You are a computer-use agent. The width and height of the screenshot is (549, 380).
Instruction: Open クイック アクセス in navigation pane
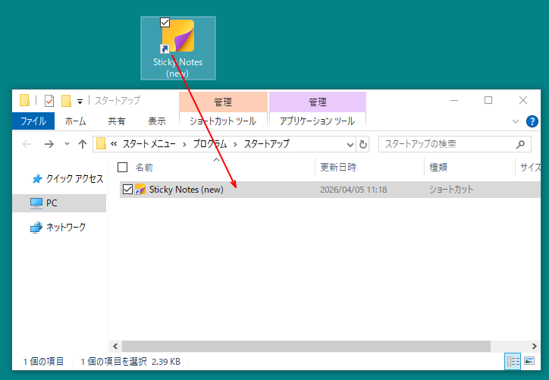click(x=74, y=179)
